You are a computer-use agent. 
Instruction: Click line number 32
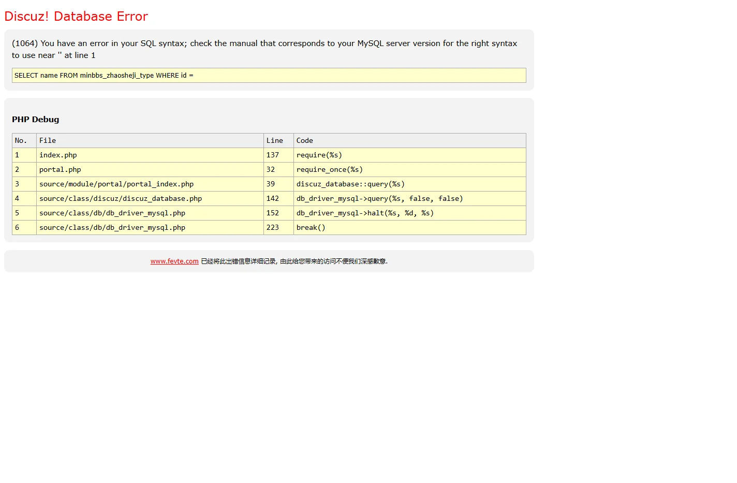click(x=278, y=170)
